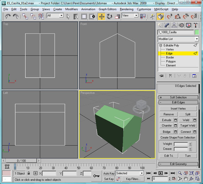The width and height of the screenshot is (203, 184).
Task: Toggle the Percent Snap icon
Action: click(186, 16)
